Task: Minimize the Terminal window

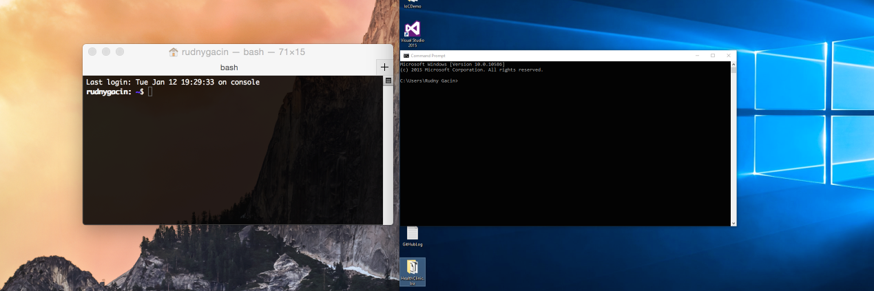Action: point(106,52)
